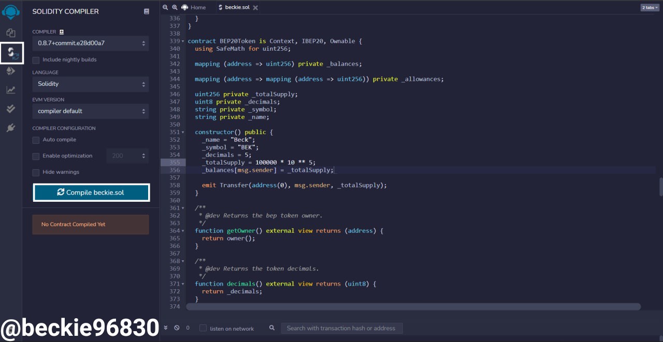The width and height of the screenshot is (663, 342).
Task: Open the Language Solidity dropdown
Action: pyautogui.click(x=91, y=84)
